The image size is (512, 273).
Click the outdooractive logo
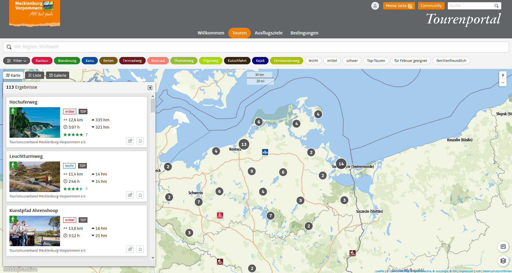(20, 269)
